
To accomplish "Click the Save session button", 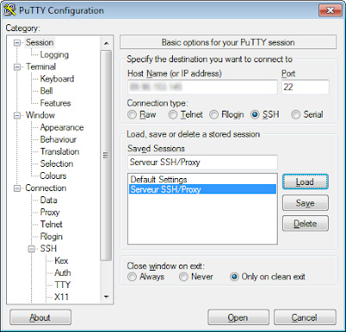I will pos(305,203).
